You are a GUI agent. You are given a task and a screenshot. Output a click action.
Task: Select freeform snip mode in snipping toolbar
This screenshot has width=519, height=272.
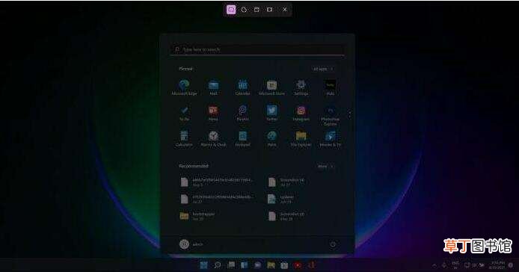pyautogui.click(x=244, y=10)
